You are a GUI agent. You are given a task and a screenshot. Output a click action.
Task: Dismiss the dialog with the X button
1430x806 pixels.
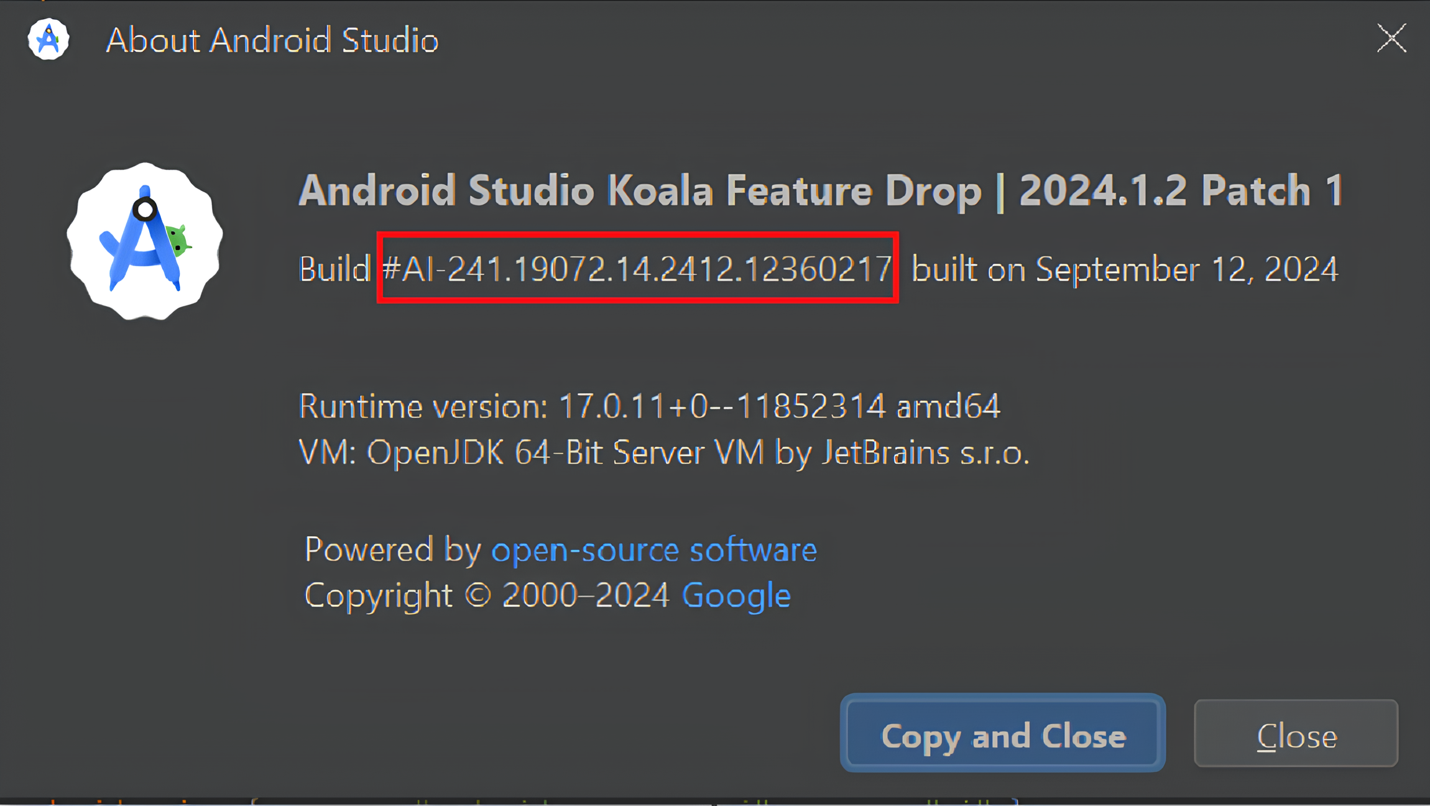[x=1391, y=37]
